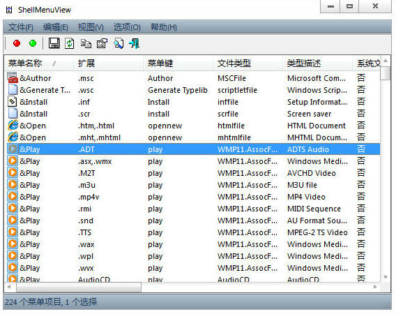The image size is (396, 314).
Task: Click the play icon of .snd row
Action: click(13, 220)
